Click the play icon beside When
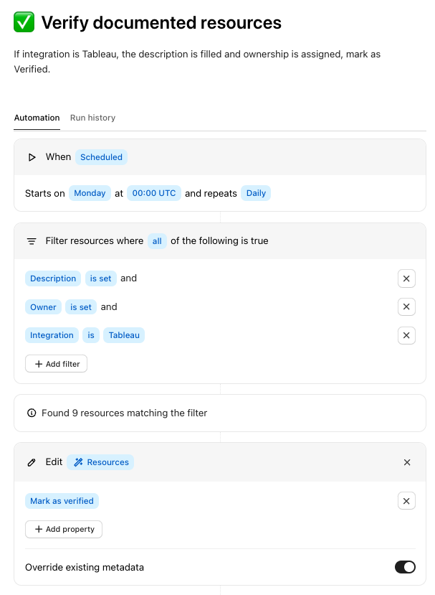Image resolution: width=435 pixels, height=595 pixels. (32, 157)
